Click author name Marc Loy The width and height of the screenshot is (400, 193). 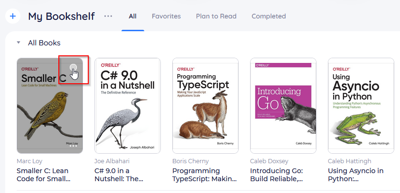click(29, 161)
